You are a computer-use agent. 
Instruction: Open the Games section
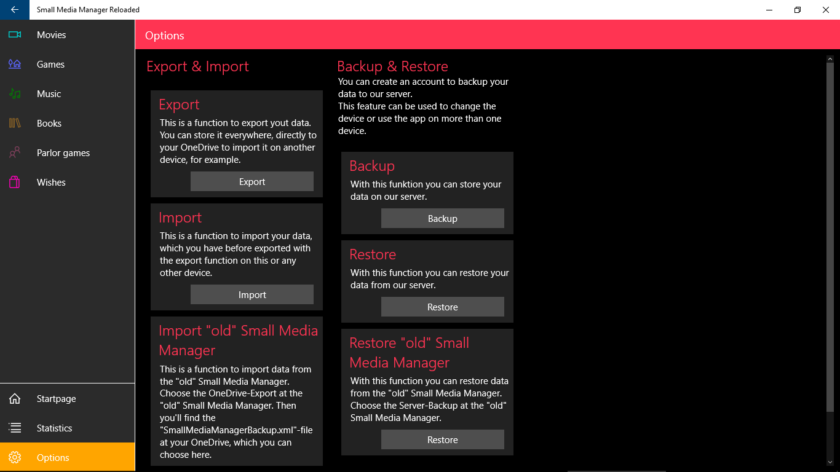(67, 64)
